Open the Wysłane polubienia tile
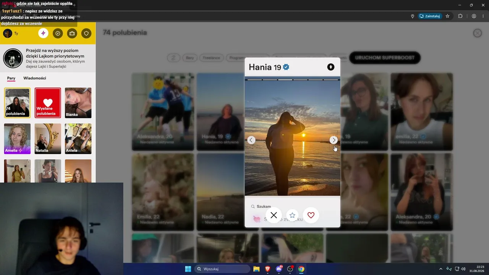Image resolution: width=489 pixels, height=275 pixels. [48, 103]
